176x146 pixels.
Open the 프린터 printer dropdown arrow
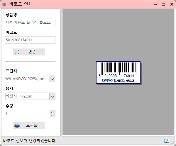coord(52,79)
